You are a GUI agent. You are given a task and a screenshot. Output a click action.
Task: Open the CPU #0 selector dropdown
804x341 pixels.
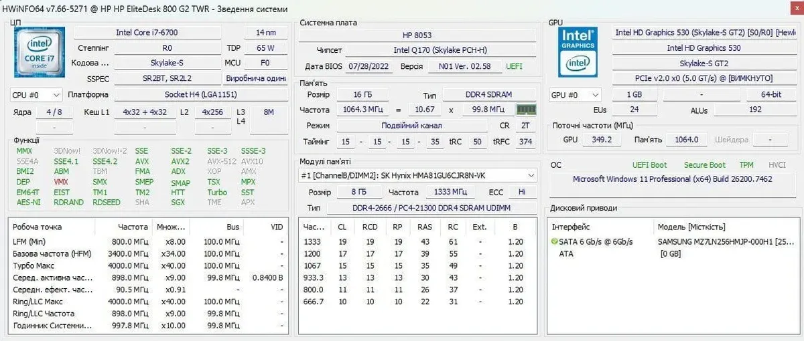(36, 95)
